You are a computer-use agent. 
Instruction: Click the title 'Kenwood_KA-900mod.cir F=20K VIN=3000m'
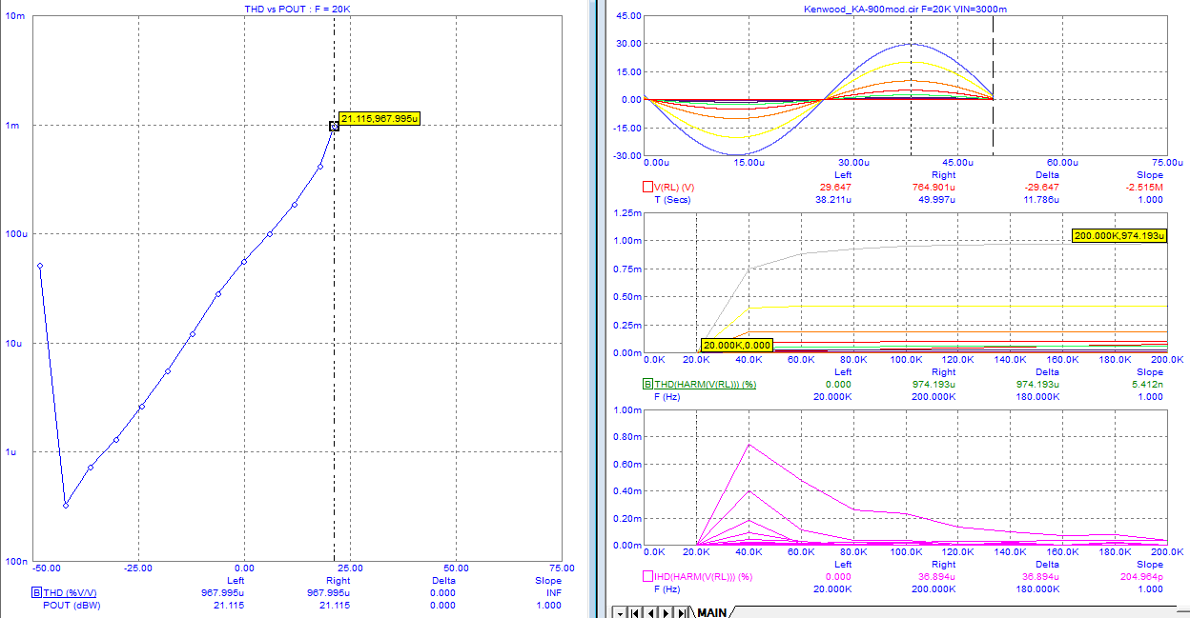905,9
